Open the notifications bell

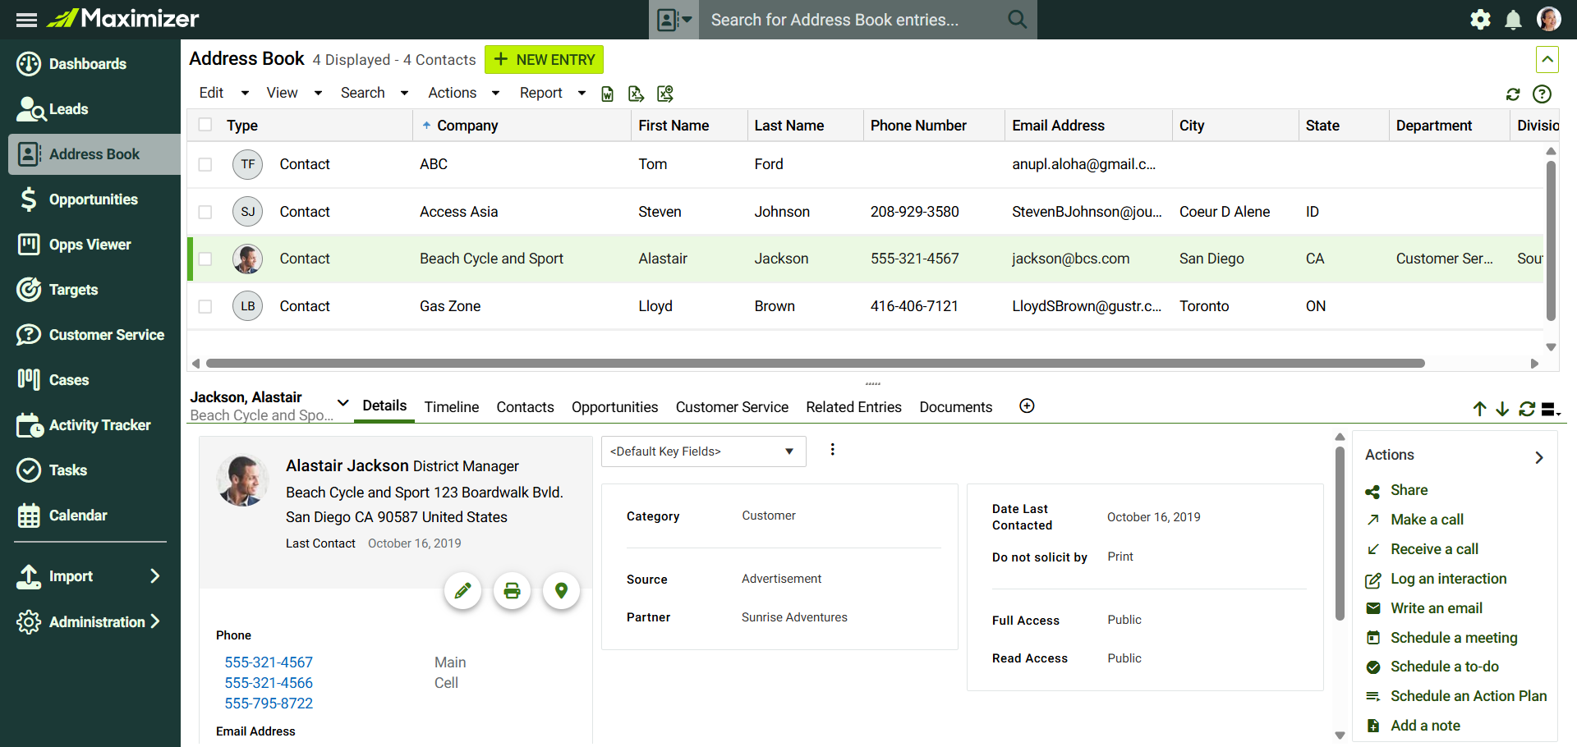coord(1513,19)
